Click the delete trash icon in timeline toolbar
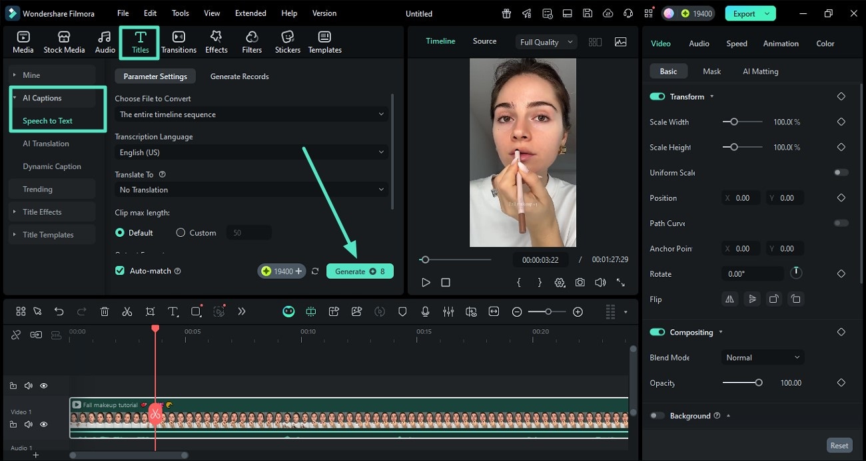Image resolution: width=866 pixels, height=461 pixels. click(x=105, y=311)
